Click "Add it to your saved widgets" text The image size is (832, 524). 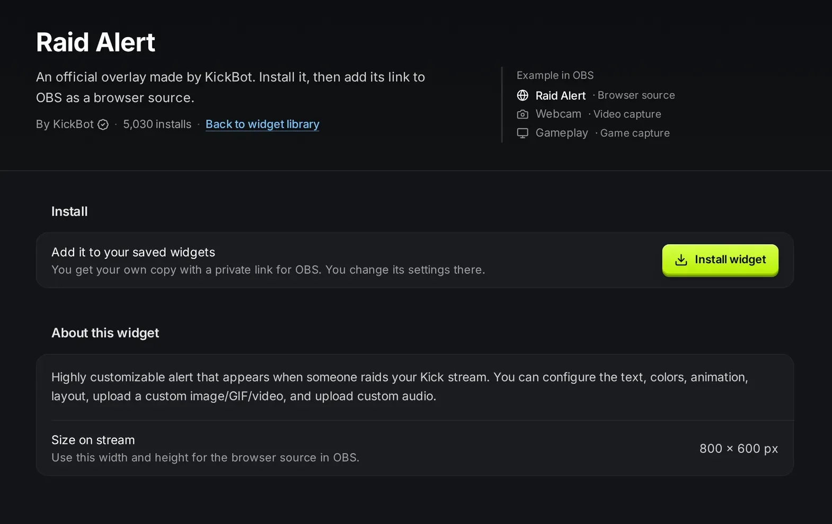134,252
